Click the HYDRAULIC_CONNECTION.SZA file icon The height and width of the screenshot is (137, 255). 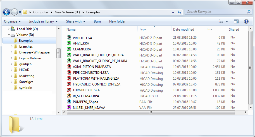pyautogui.click(x=69, y=84)
